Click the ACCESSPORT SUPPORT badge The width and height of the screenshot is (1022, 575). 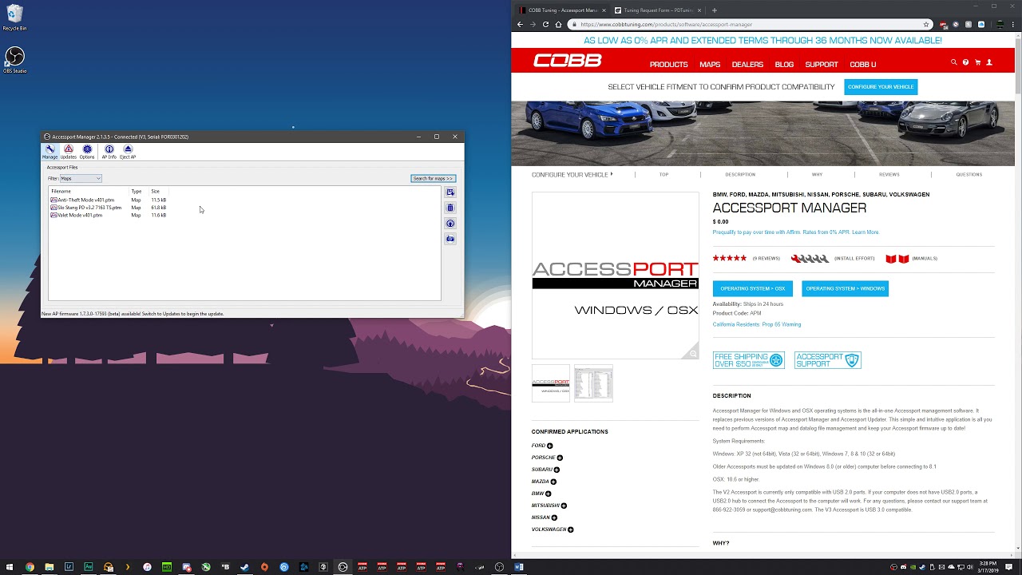coord(827,360)
